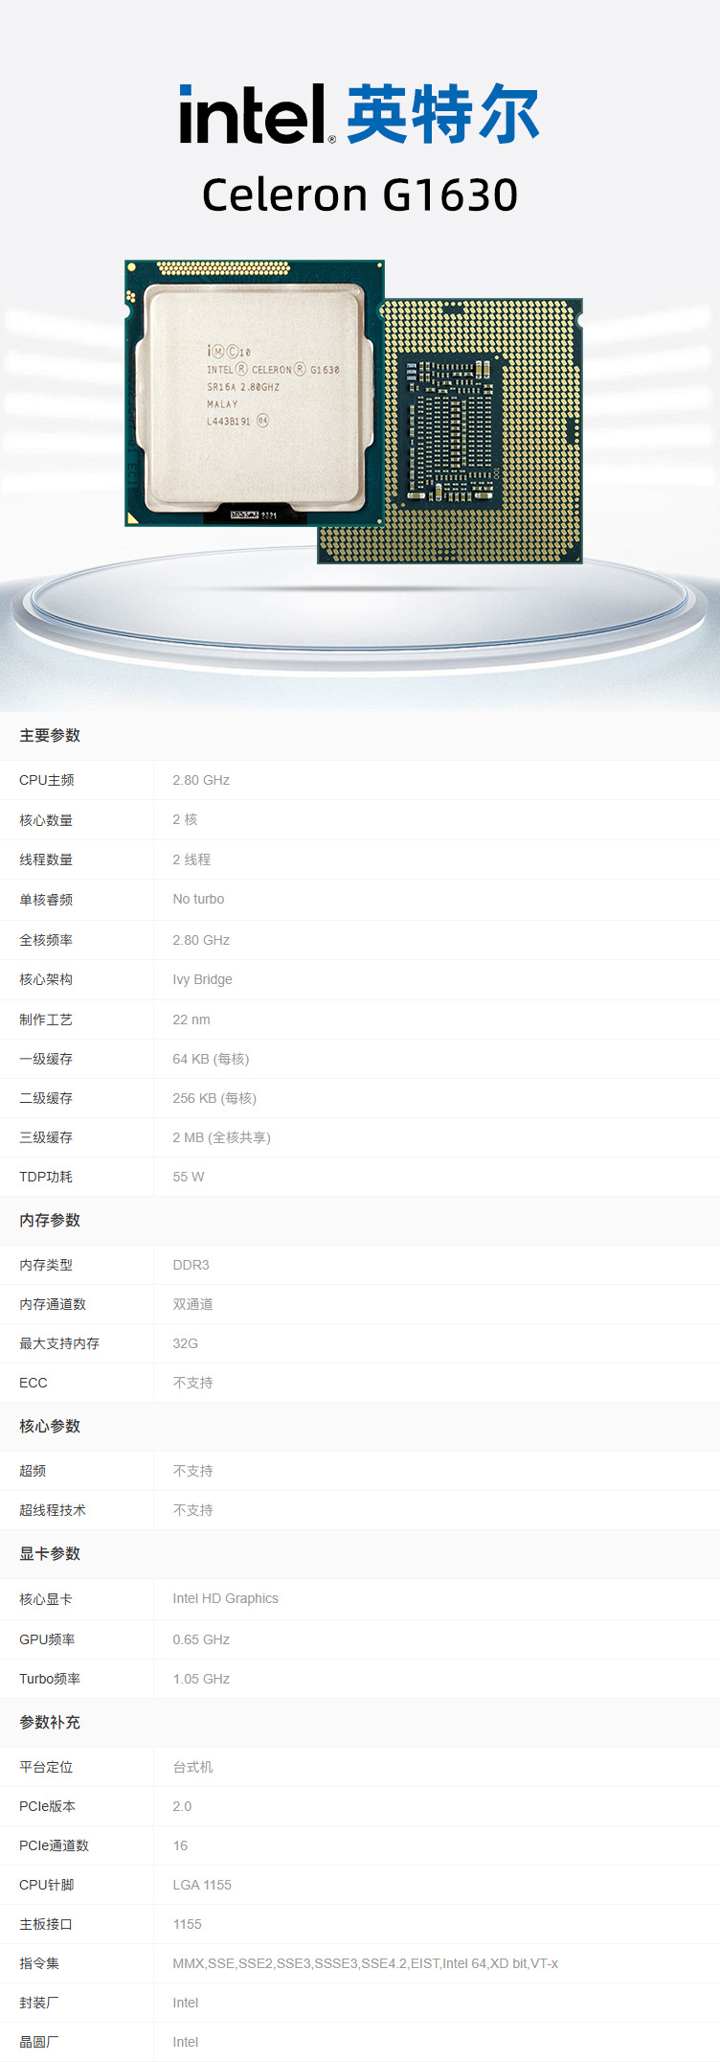Click the 三级缓存 label

point(46,1137)
